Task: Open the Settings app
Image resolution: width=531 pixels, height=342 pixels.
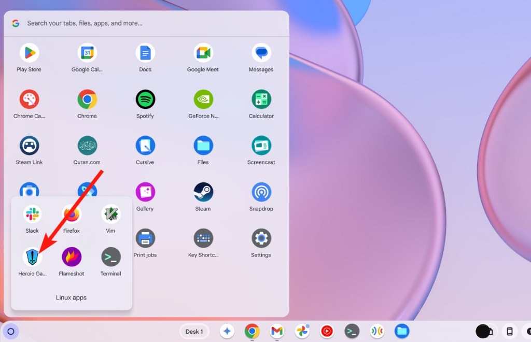Action: pos(261,238)
